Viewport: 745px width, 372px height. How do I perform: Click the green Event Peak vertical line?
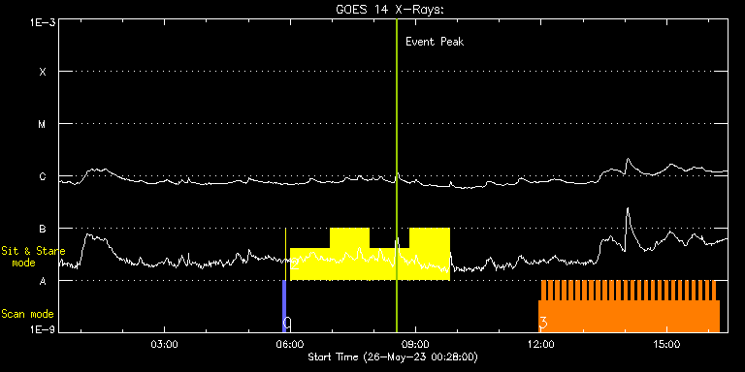coord(396,175)
